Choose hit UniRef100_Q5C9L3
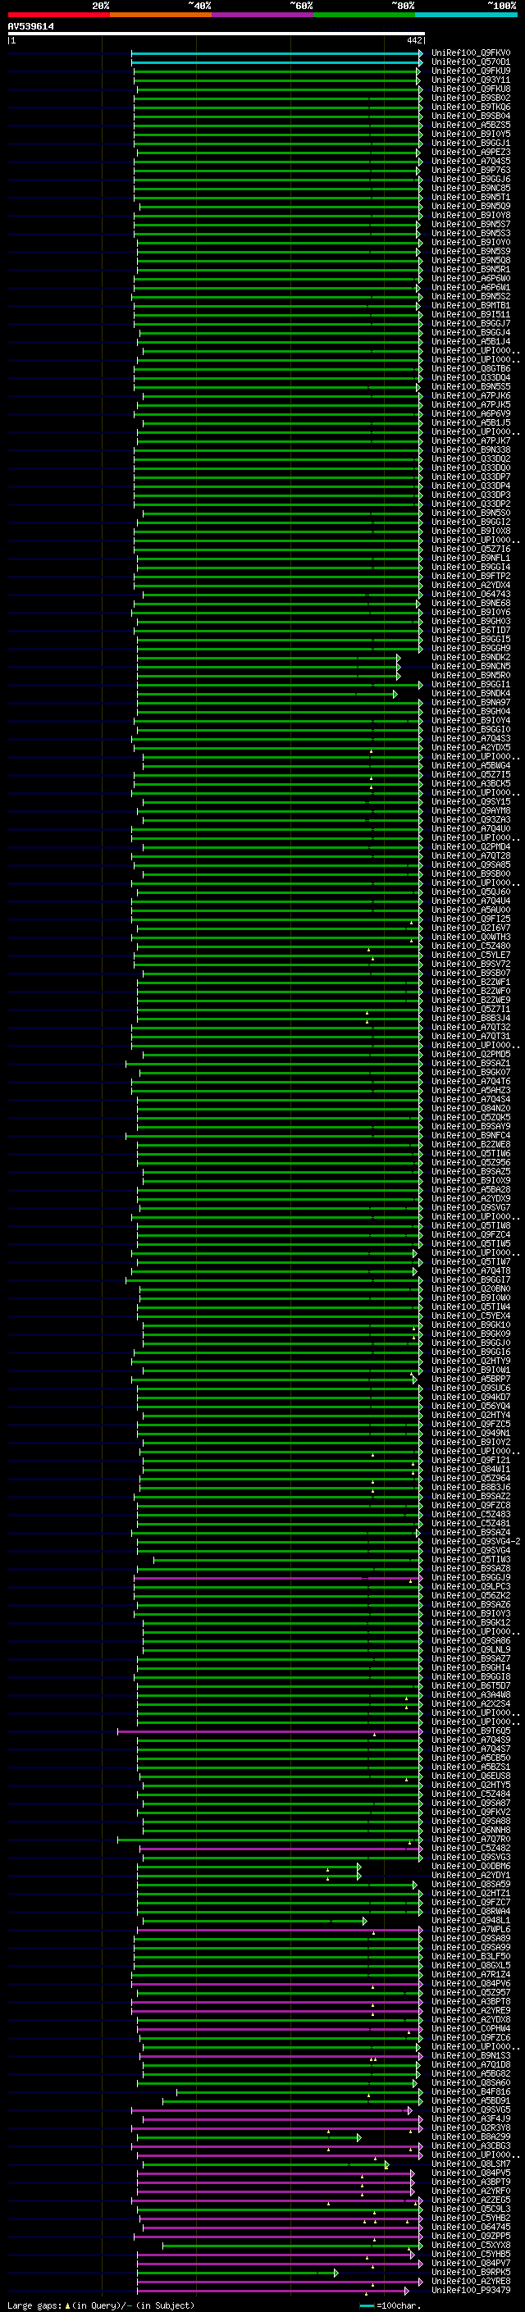 (471, 2209)
